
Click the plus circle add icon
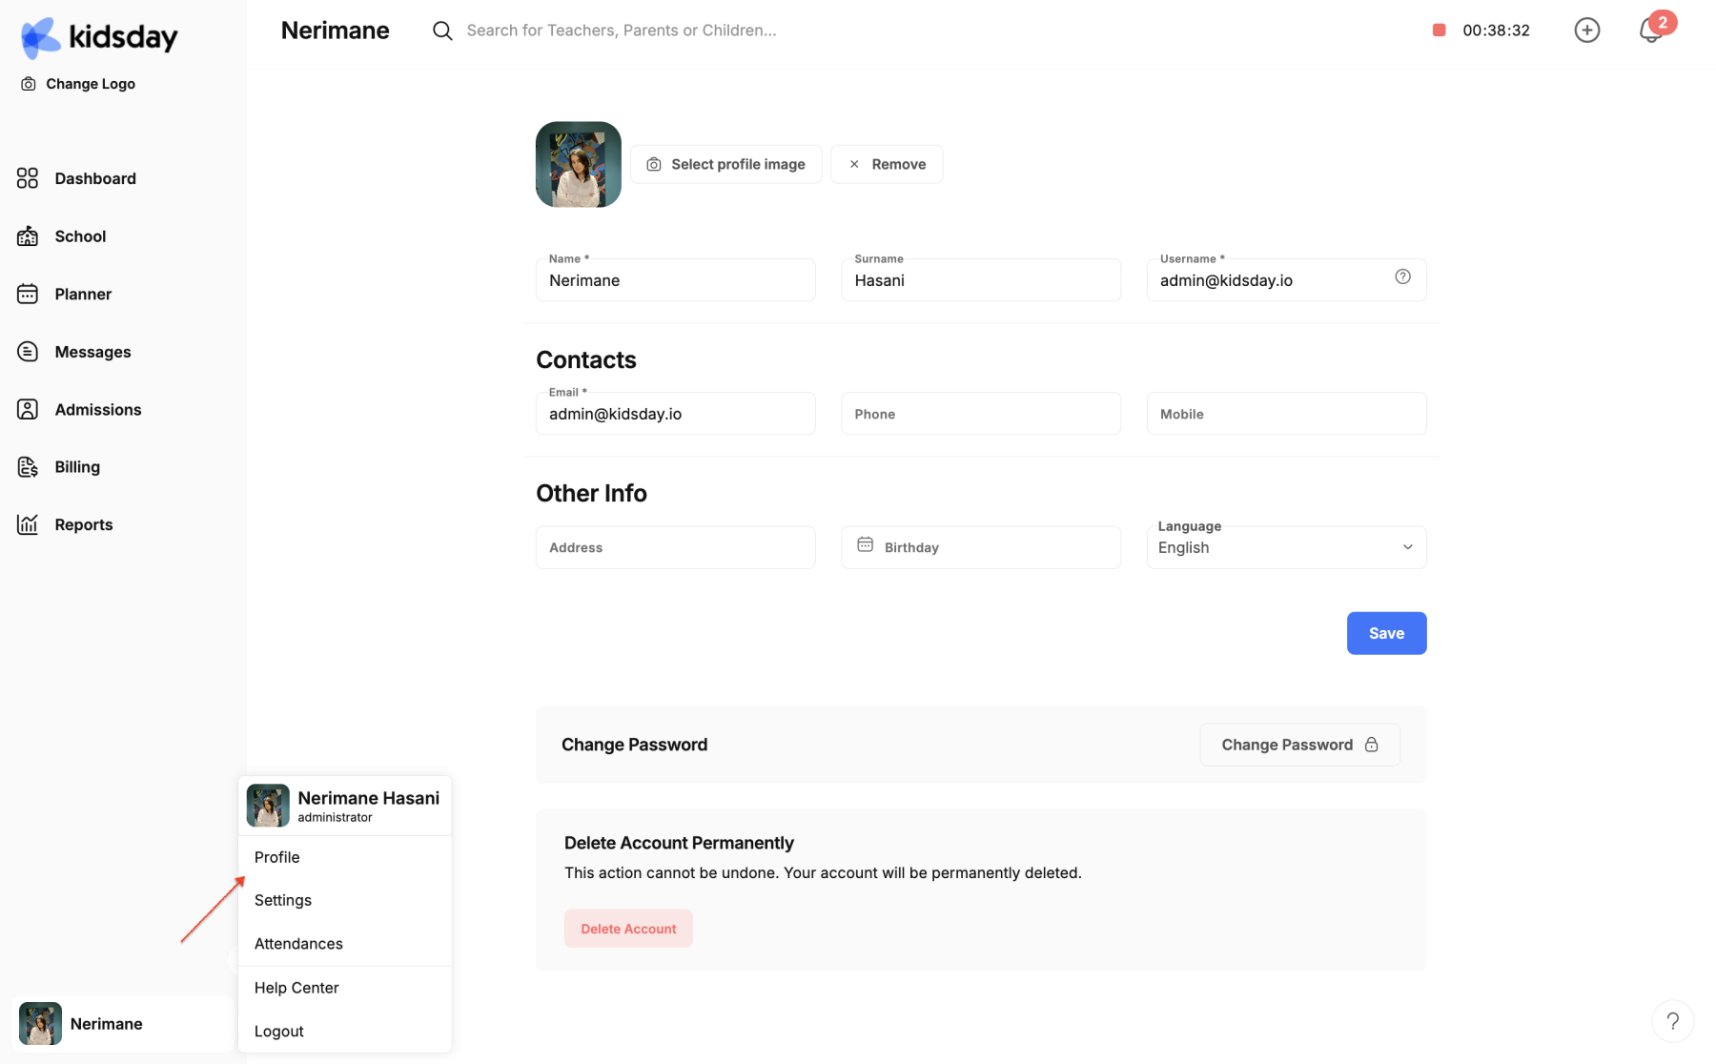1586,31
